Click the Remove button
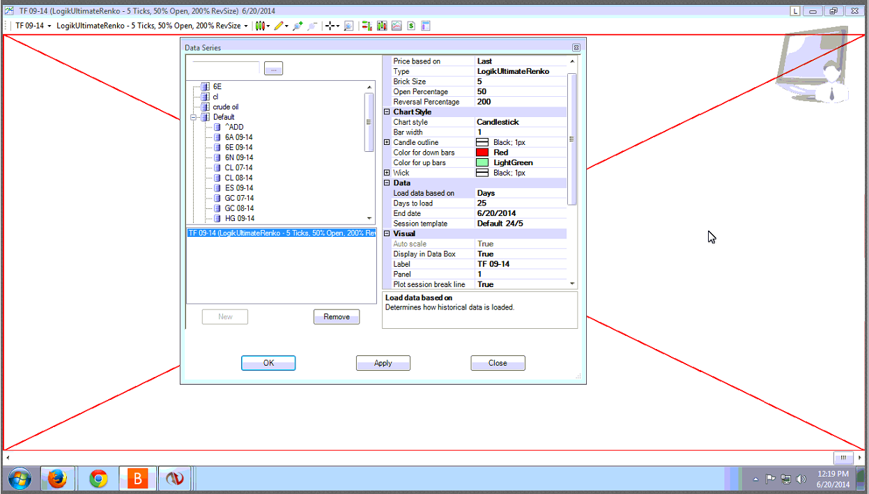Image resolution: width=869 pixels, height=494 pixels. tap(337, 316)
